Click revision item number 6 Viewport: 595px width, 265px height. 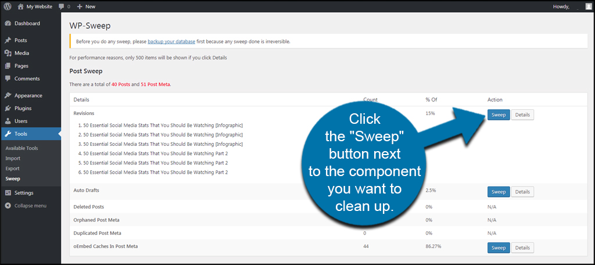153,173
